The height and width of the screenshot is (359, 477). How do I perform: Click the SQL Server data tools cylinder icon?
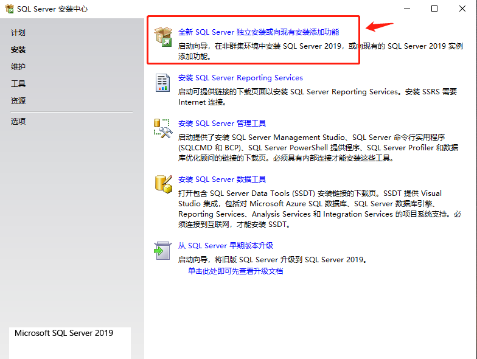164,184
